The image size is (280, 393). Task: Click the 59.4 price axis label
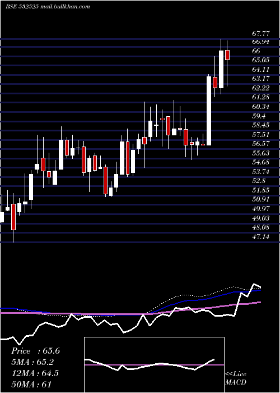(259, 116)
